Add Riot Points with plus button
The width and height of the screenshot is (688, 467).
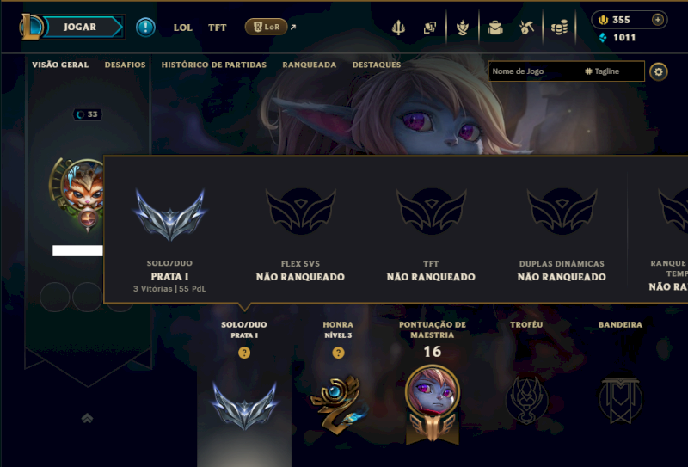point(657,20)
